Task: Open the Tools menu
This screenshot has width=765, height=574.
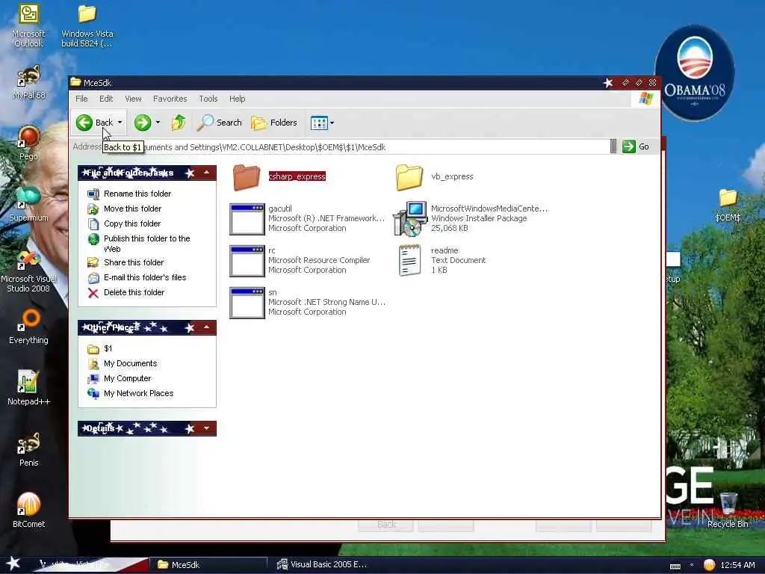Action: [x=208, y=99]
